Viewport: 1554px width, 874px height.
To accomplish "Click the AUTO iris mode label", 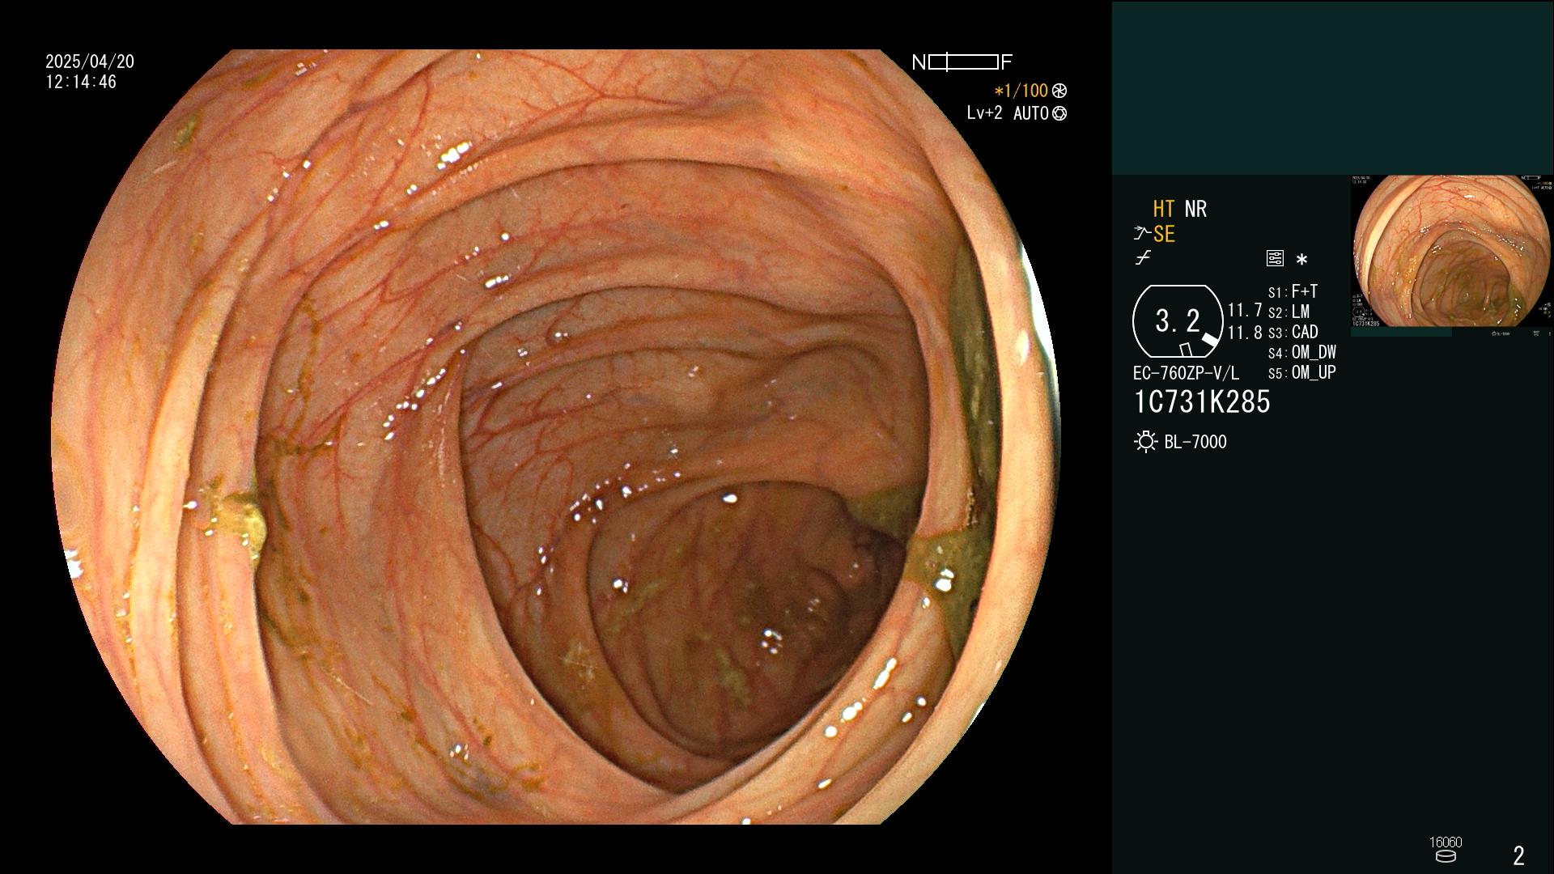I will (1030, 113).
